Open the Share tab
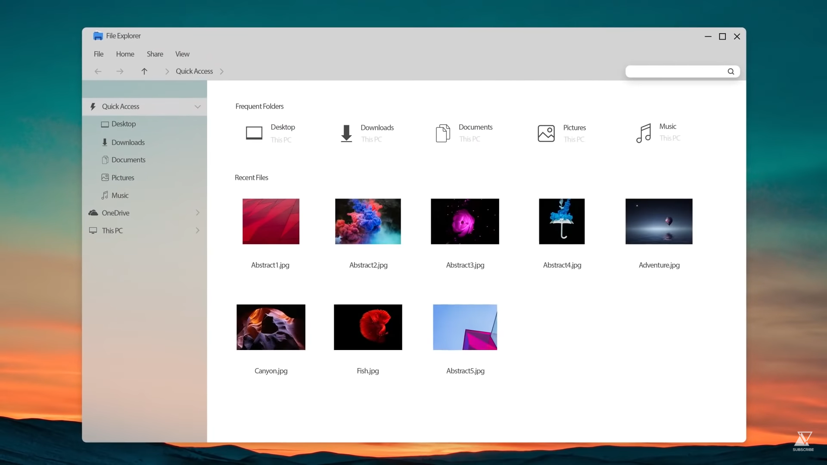Screen dimensions: 827x465 155,54
